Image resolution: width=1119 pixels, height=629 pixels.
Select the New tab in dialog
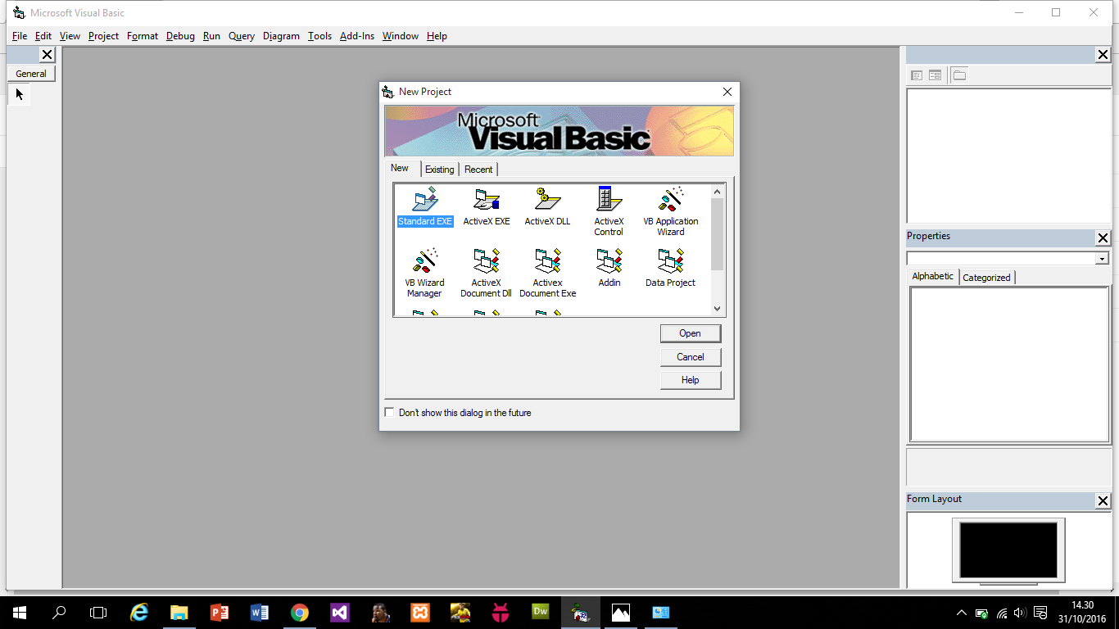pyautogui.click(x=400, y=168)
